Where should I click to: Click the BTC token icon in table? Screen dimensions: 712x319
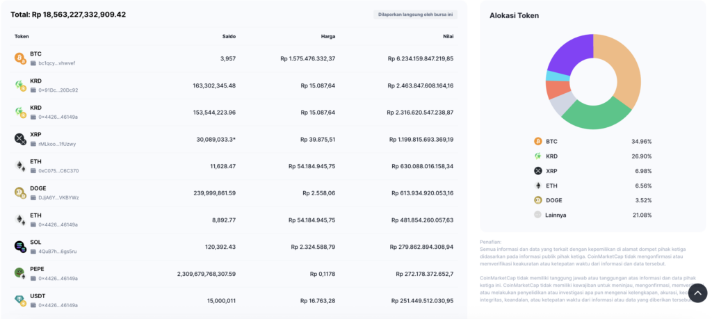[x=20, y=58]
